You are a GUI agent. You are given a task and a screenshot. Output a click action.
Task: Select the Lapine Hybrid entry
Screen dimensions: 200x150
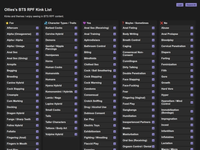[x=61, y=104]
